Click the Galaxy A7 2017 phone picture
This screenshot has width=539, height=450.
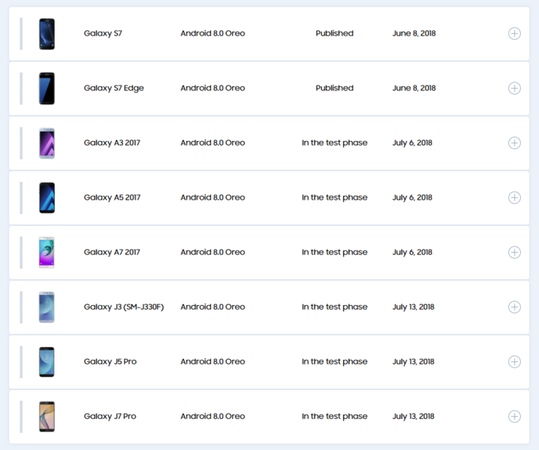coord(47,252)
